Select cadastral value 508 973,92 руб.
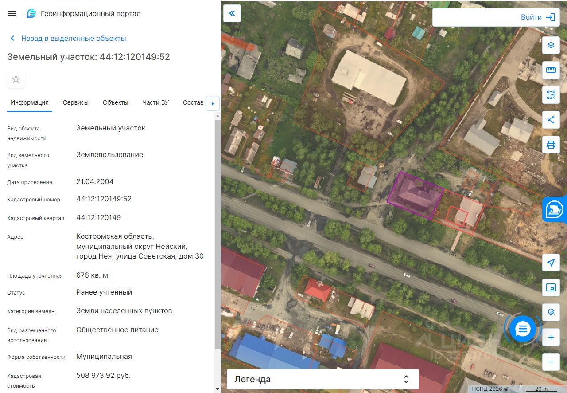The height and width of the screenshot is (393, 567). pyautogui.click(x=104, y=376)
